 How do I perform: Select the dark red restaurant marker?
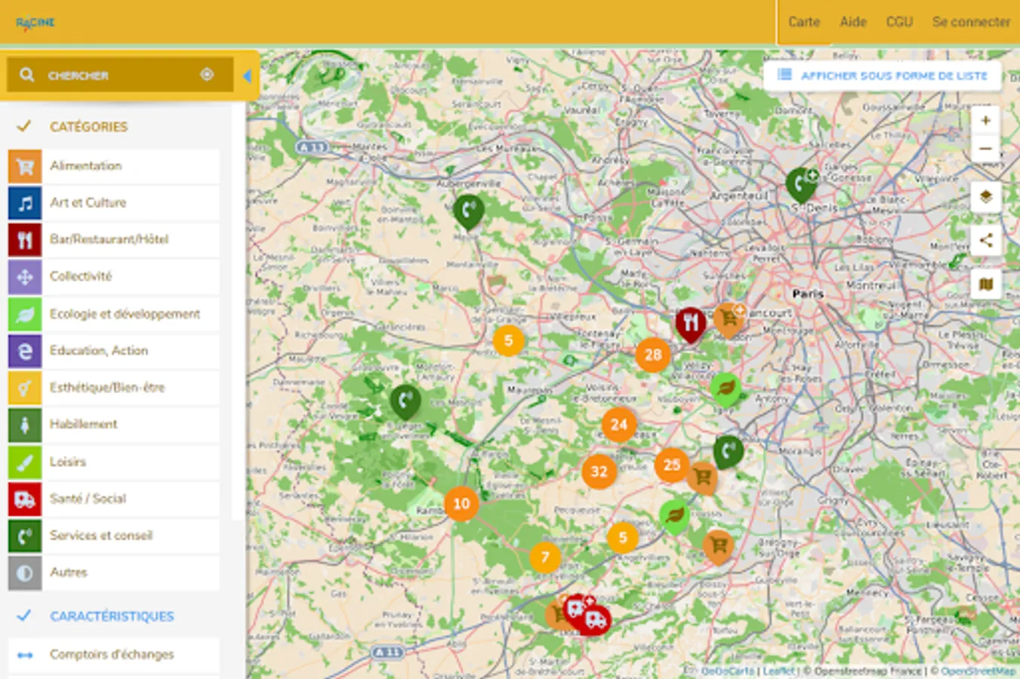tap(691, 324)
